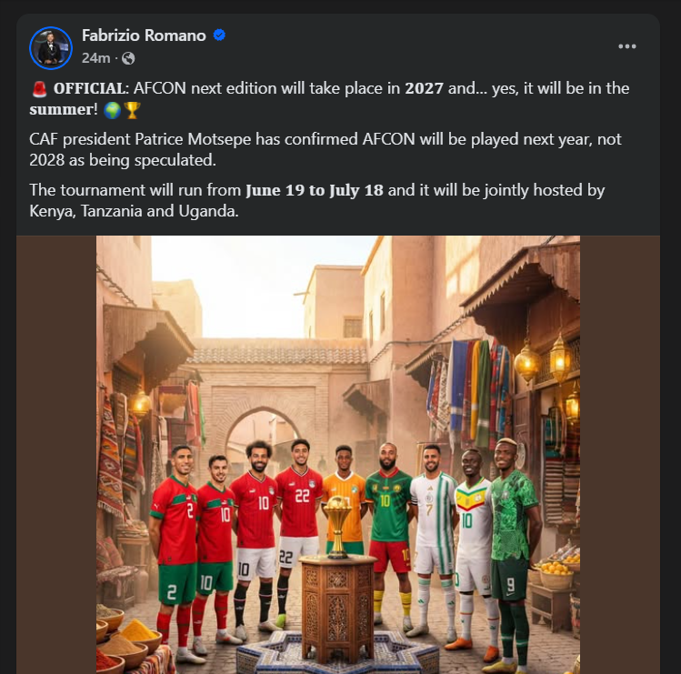Open the Fabrizio Romano name link
This screenshot has height=674, width=681.
pos(145,36)
